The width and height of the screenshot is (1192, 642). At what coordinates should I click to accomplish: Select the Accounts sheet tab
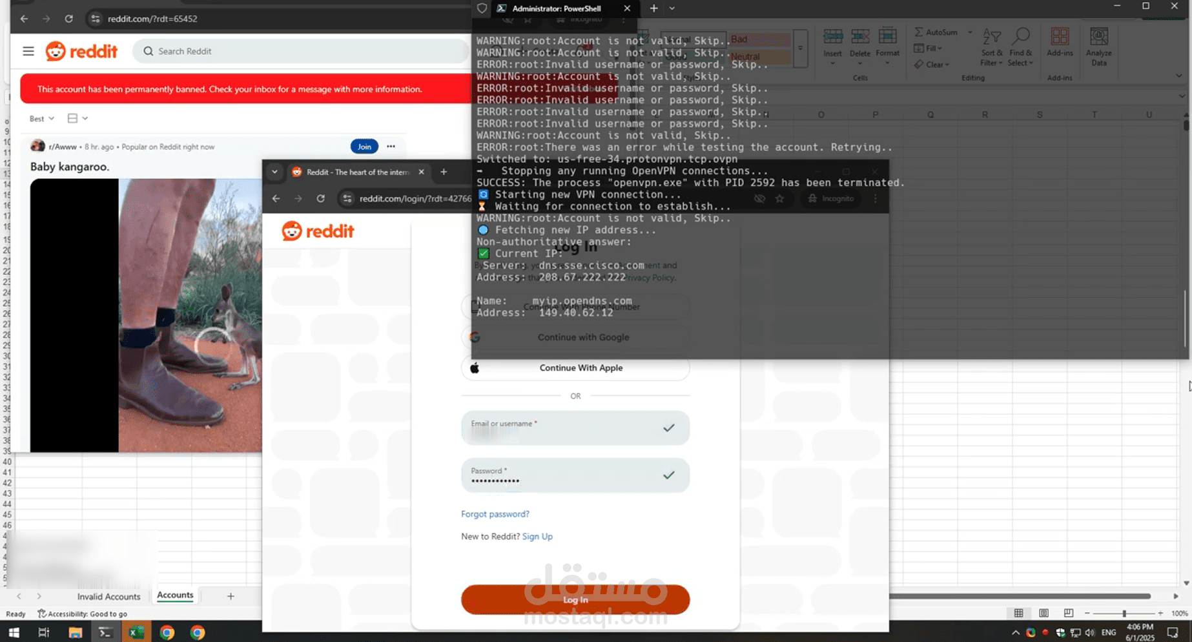click(175, 595)
